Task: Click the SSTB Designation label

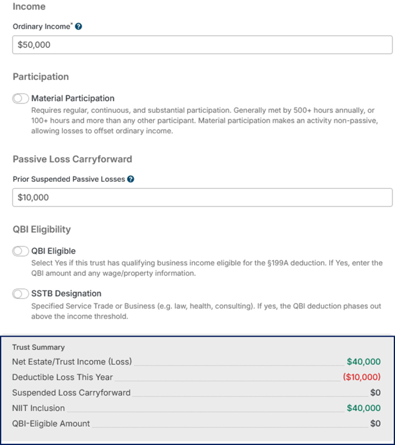Action: click(x=66, y=294)
